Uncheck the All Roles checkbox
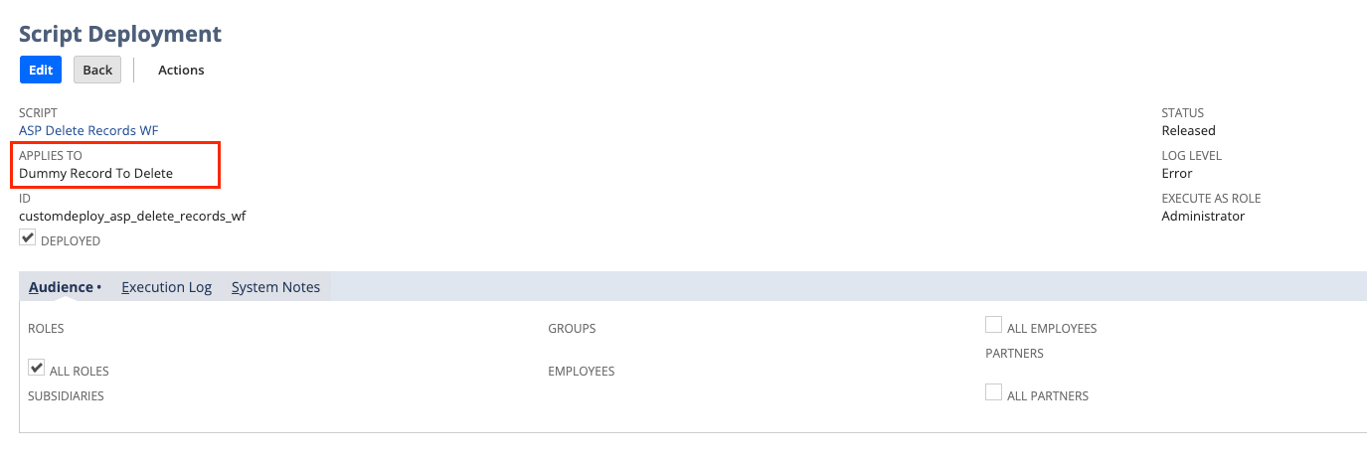Viewport: 1367px width, 460px height. [x=37, y=369]
